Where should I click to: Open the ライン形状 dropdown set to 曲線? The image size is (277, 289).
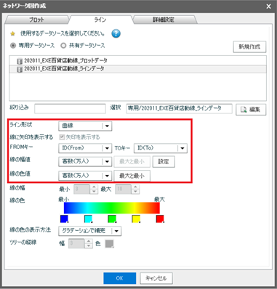pos(85,126)
